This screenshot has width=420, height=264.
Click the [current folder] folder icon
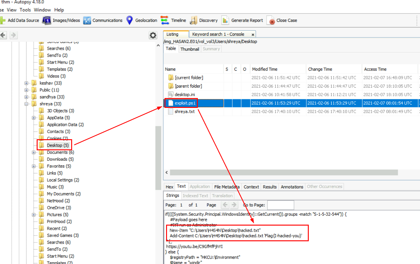click(x=171, y=77)
